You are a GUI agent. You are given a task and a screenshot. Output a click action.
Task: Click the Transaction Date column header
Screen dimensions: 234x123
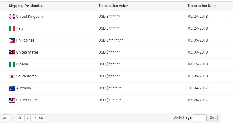tap(201, 6)
